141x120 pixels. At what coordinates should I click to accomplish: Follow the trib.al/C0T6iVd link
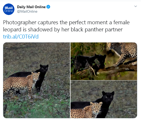coord(21,36)
